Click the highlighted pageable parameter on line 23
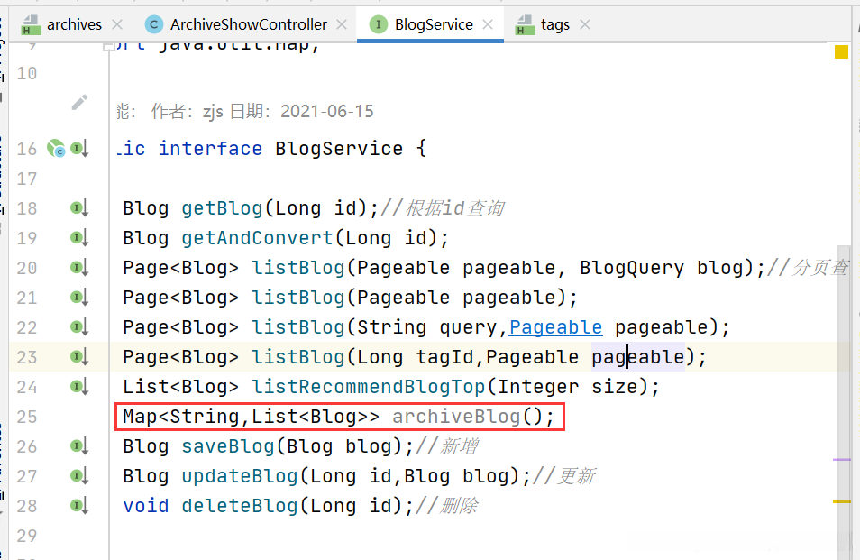Viewport: 860px width, 560px height. pyautogui.click(x=638, y=357)
